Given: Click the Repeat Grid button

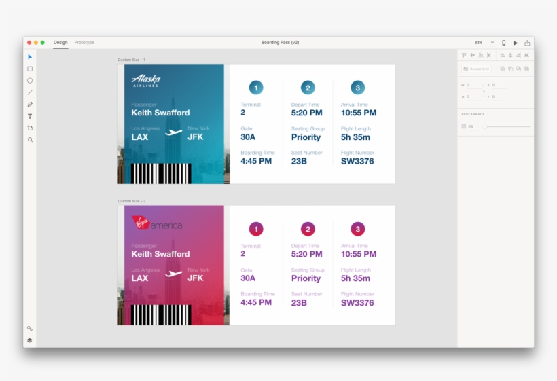Looking at the screenshot, I should pyautogui.click(x=476, y=69).
